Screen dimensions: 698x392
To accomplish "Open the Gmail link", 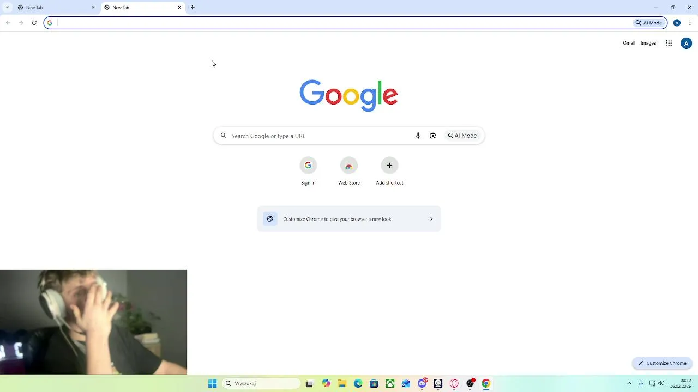I will point(629,43).
